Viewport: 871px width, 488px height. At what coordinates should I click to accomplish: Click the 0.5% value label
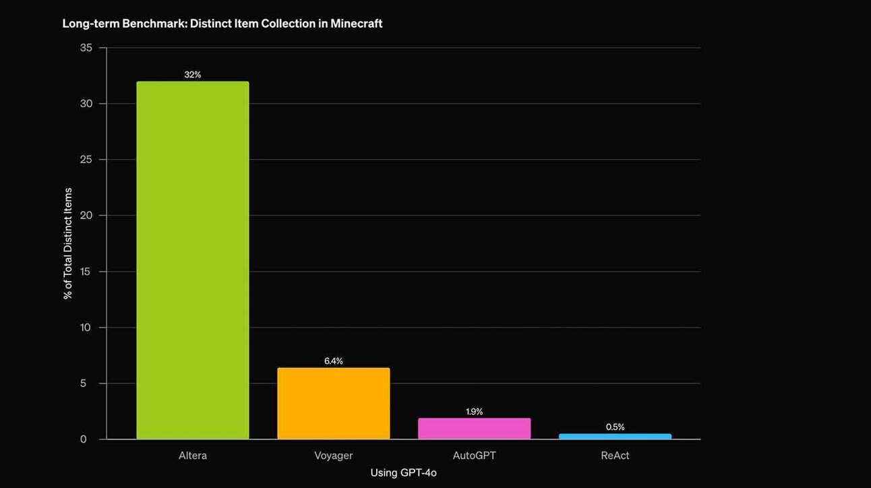click(x=615, y=427)
